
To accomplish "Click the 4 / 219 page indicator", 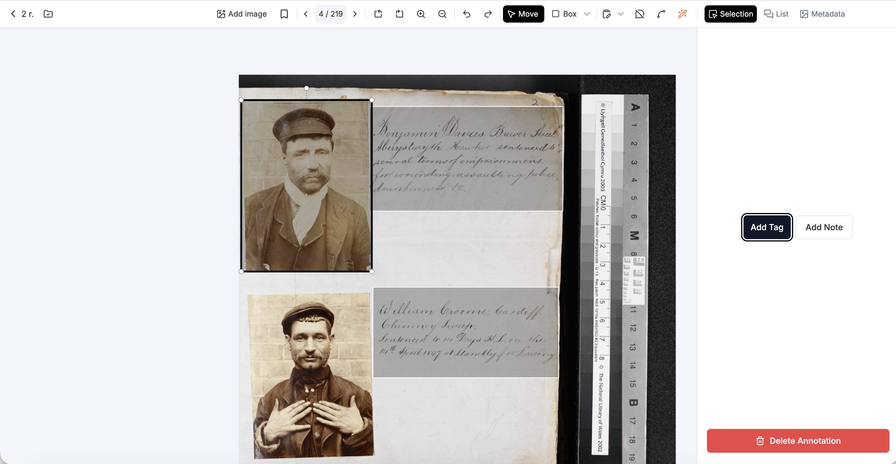I will pos(331,14).
